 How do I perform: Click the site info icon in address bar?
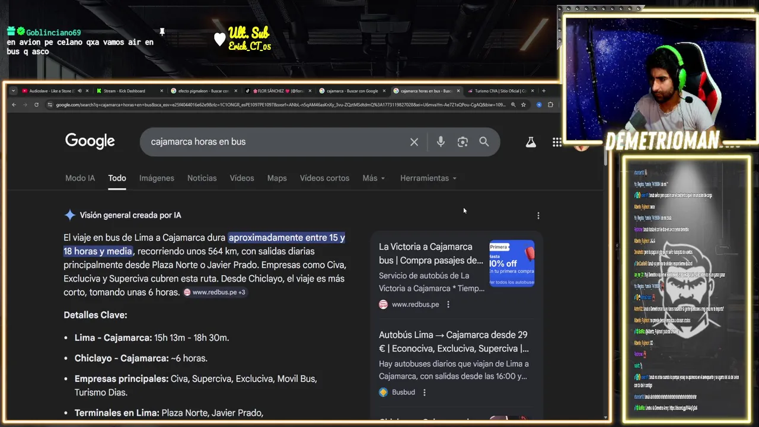pos(50,105)
